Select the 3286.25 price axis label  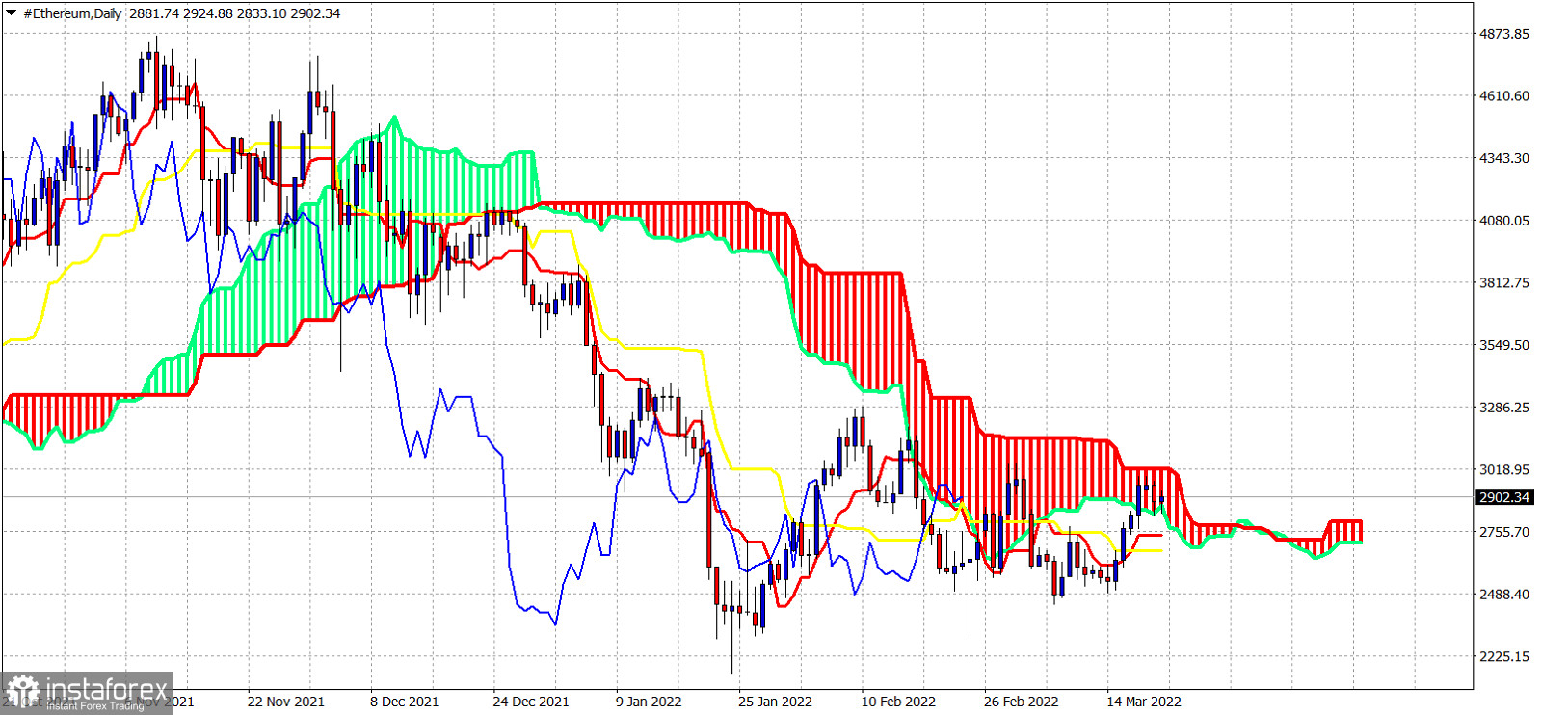pyautogui.click(x=1504, y=408)
